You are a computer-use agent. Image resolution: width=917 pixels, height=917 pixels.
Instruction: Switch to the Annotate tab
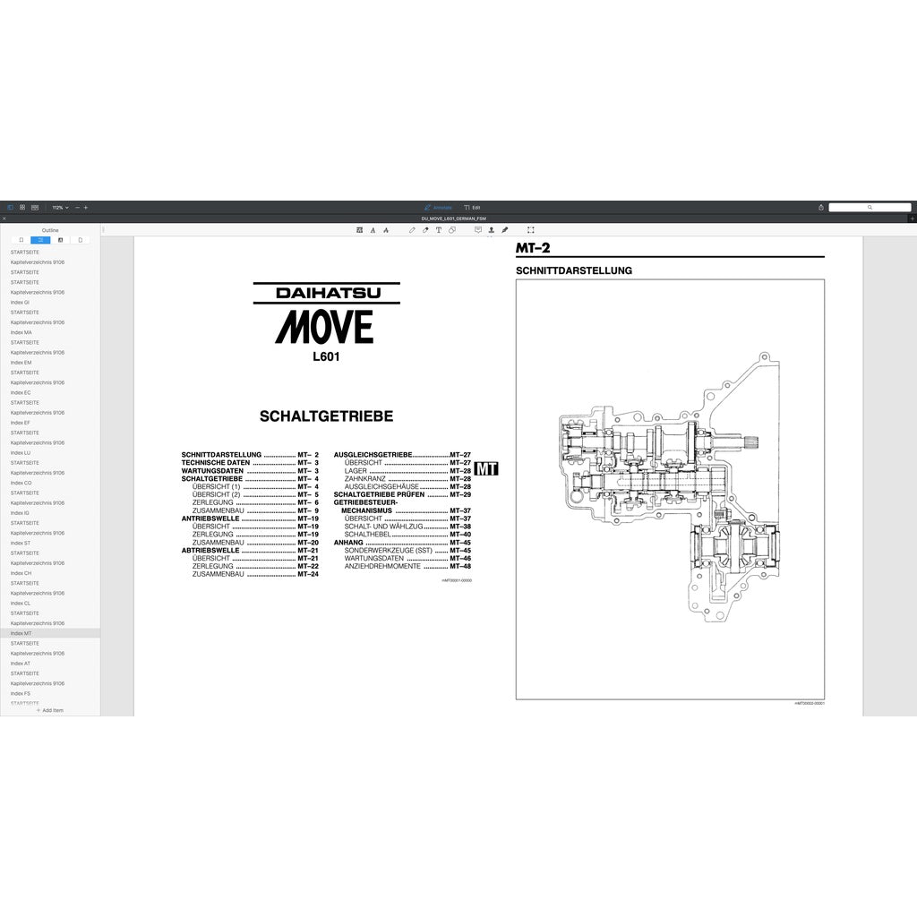pyautogui.click(x=440, y=207)
